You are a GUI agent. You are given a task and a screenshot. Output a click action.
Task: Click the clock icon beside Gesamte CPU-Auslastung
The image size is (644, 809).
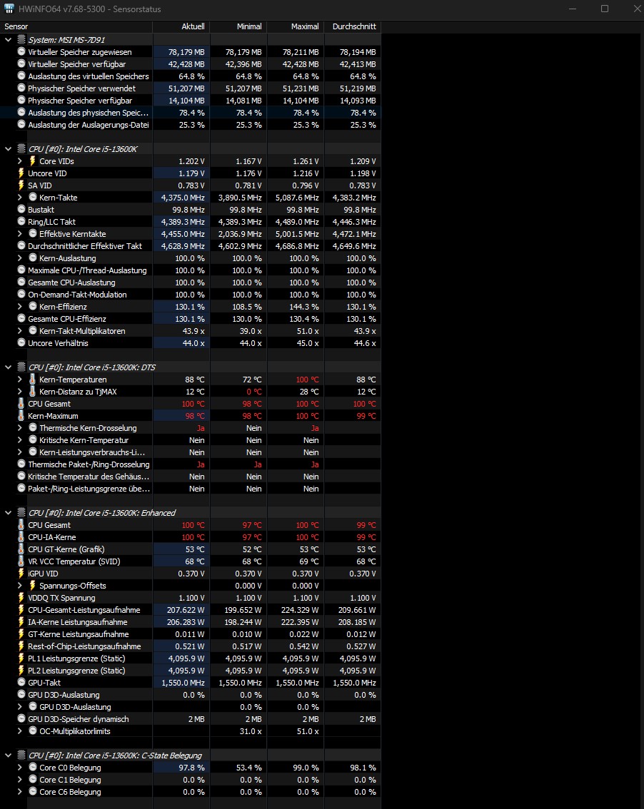[21, 283]
